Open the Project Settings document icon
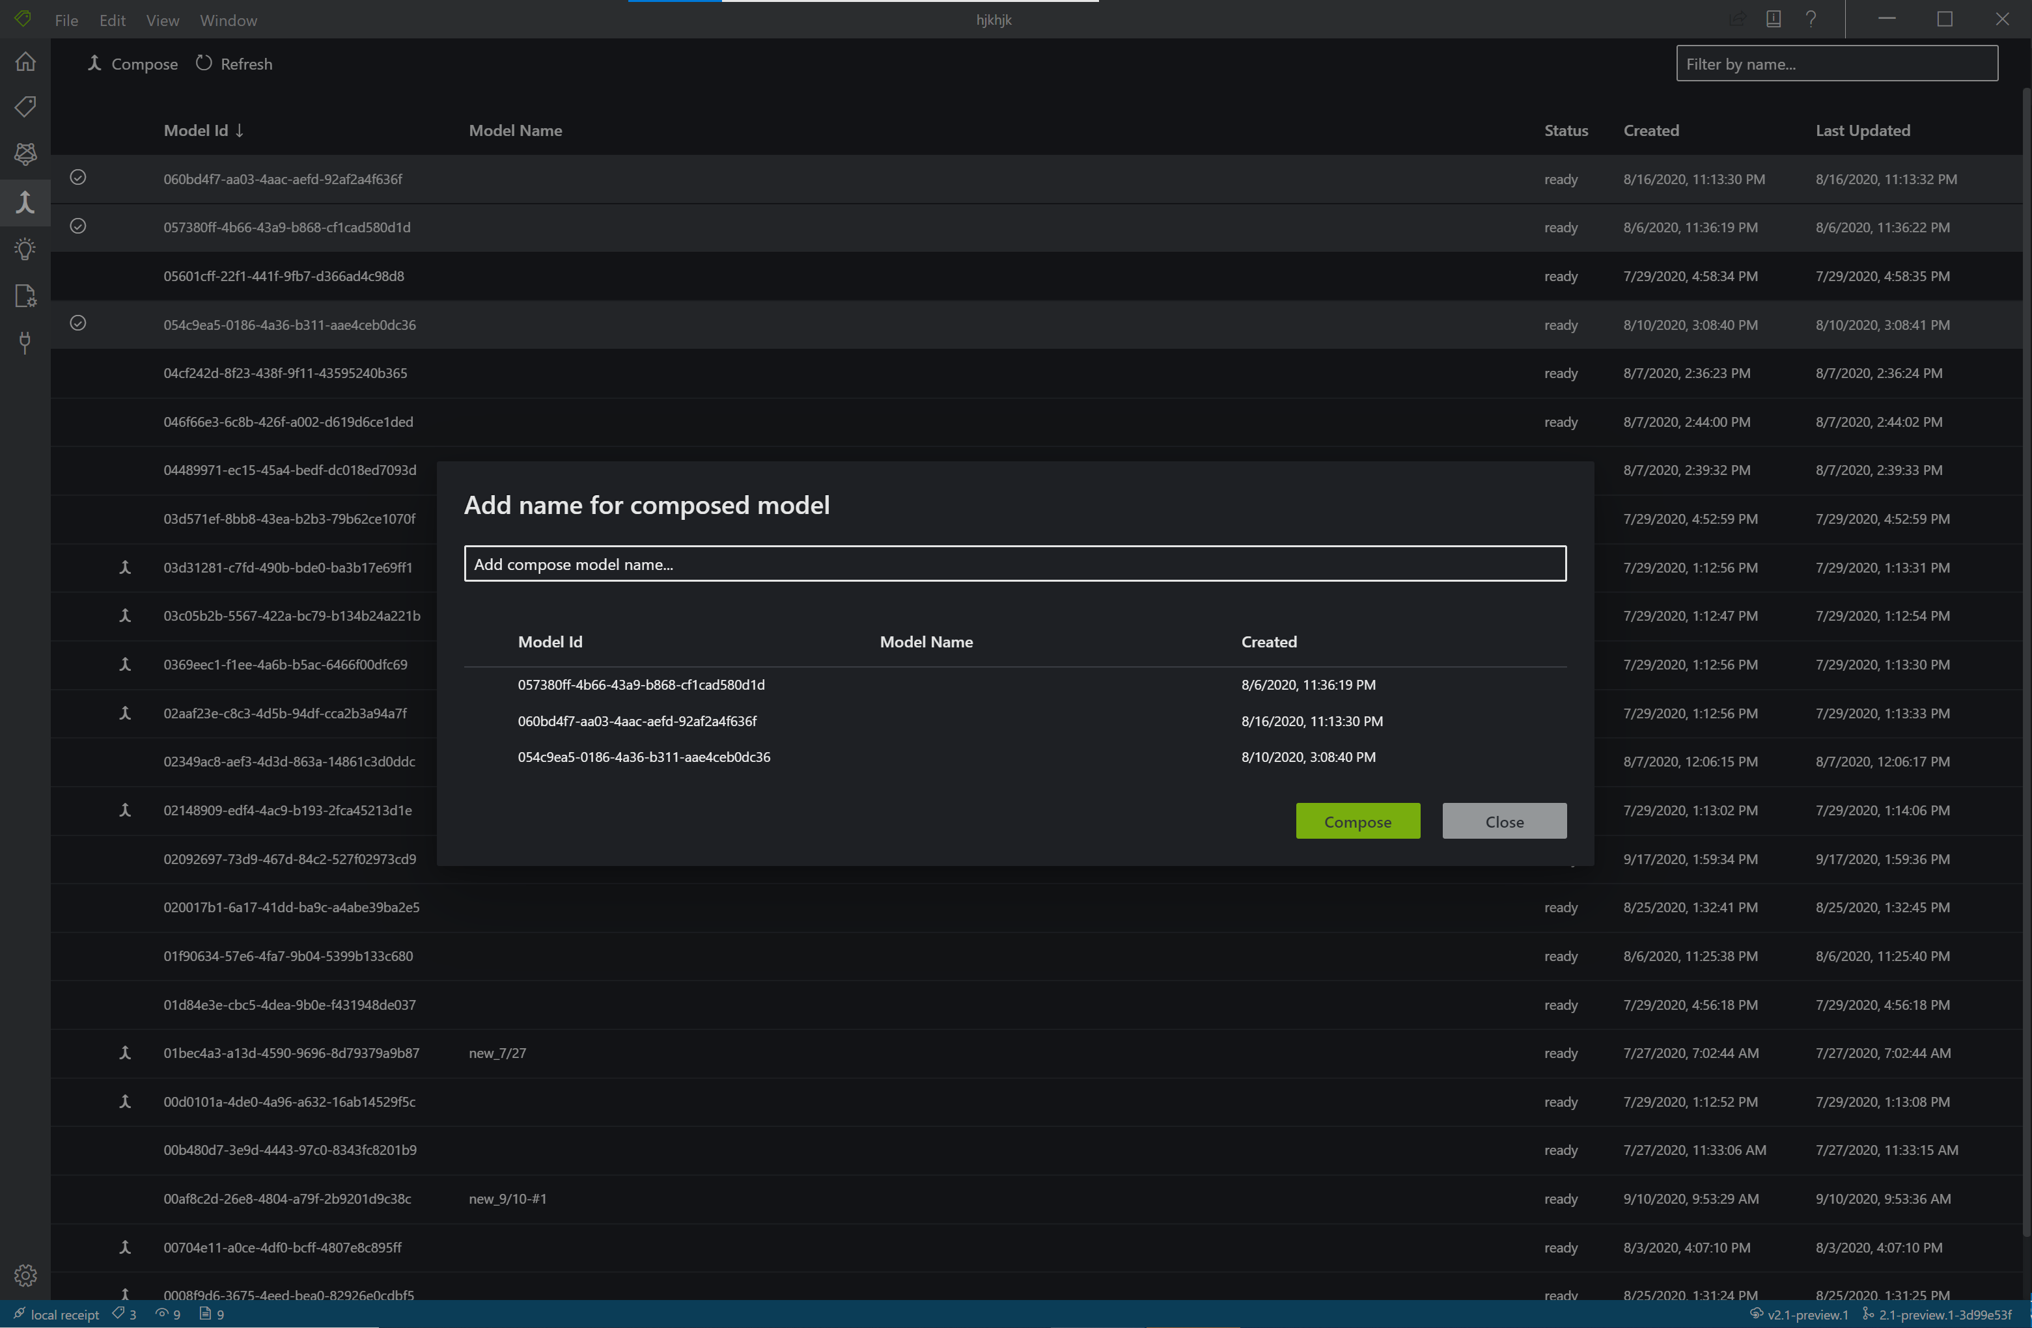Viewport: 2032px width, 1328px height. [x=25, y=296]
